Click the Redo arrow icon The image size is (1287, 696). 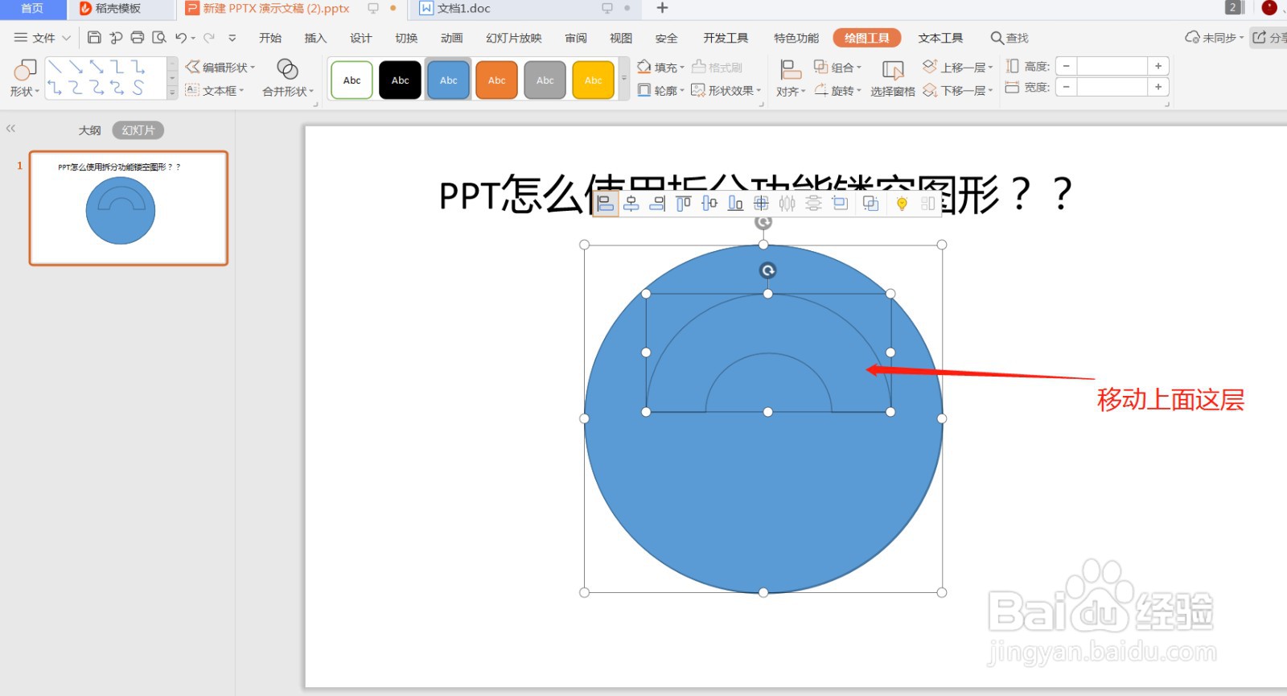point(209,38)
